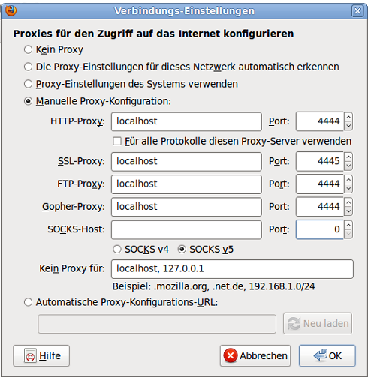The image size is (368, 377).
Task: Click the Gopher-Proxy host field
Action: click(x=186, y=207)
